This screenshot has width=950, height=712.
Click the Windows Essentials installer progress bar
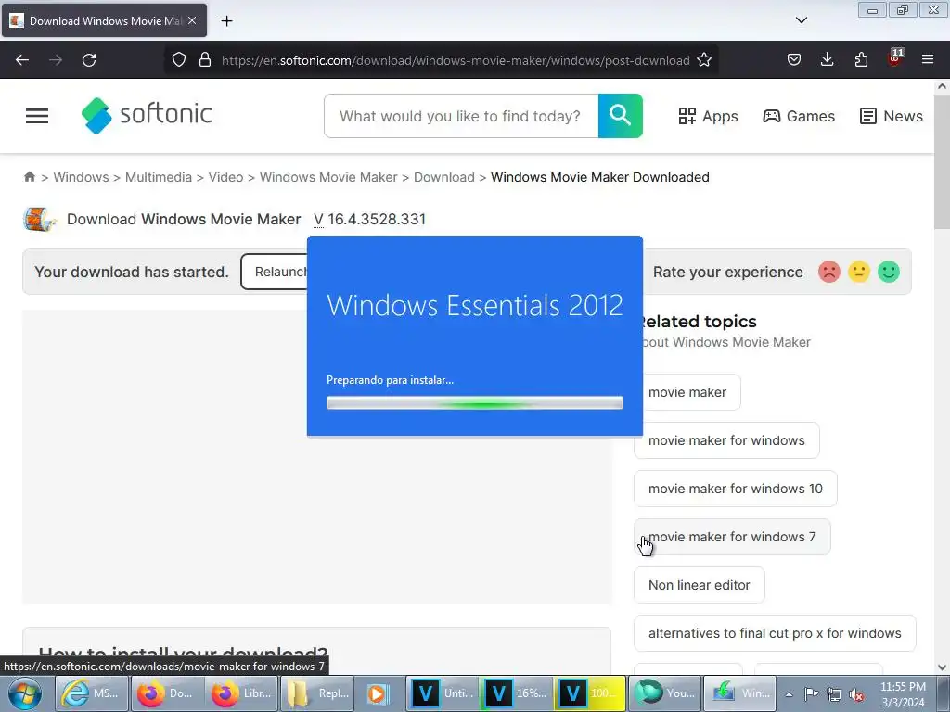pyautogui.click(x=474, y=402)
